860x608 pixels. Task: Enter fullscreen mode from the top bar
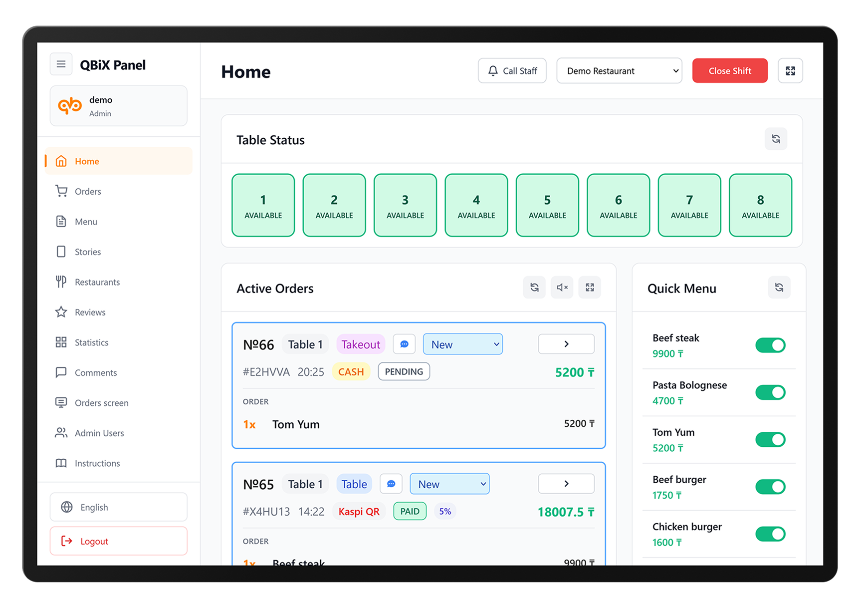click(790, 70)
